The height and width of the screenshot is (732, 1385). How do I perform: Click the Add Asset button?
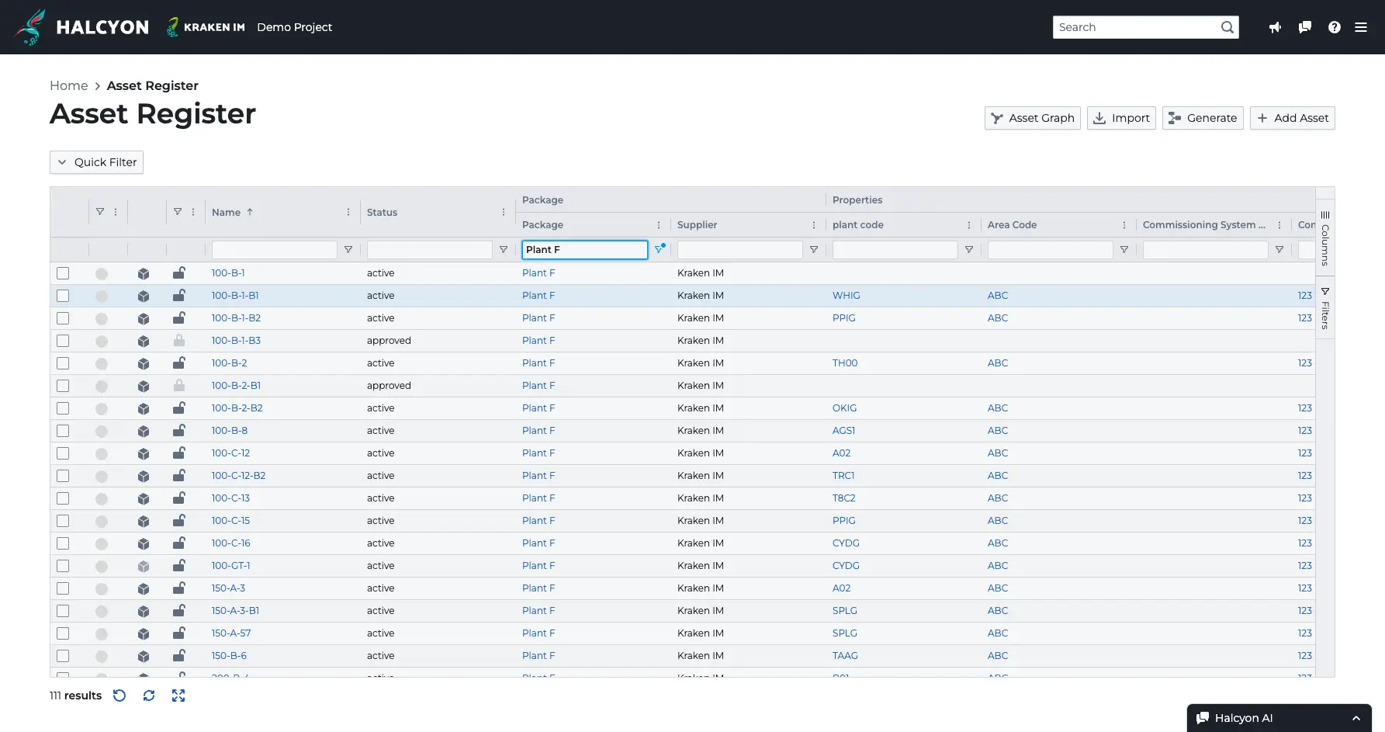pos(1292,118)
